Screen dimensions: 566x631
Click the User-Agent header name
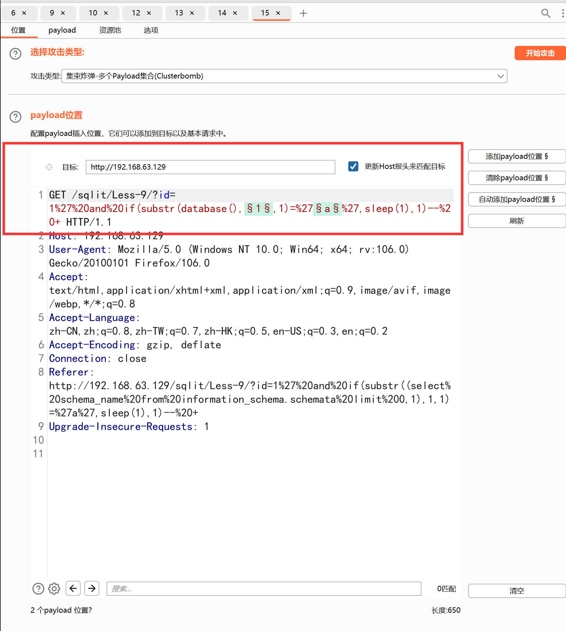[77, 250]
